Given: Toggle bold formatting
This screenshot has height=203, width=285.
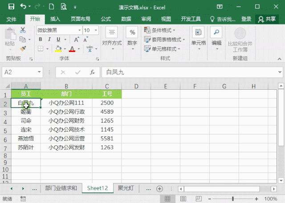Looking at the screenshot, I should [41, 40].
